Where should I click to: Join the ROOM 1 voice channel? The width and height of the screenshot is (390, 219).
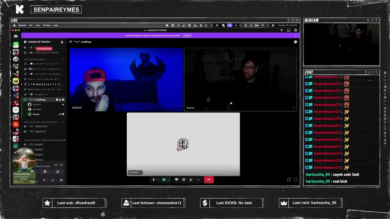tap(44, 144)
